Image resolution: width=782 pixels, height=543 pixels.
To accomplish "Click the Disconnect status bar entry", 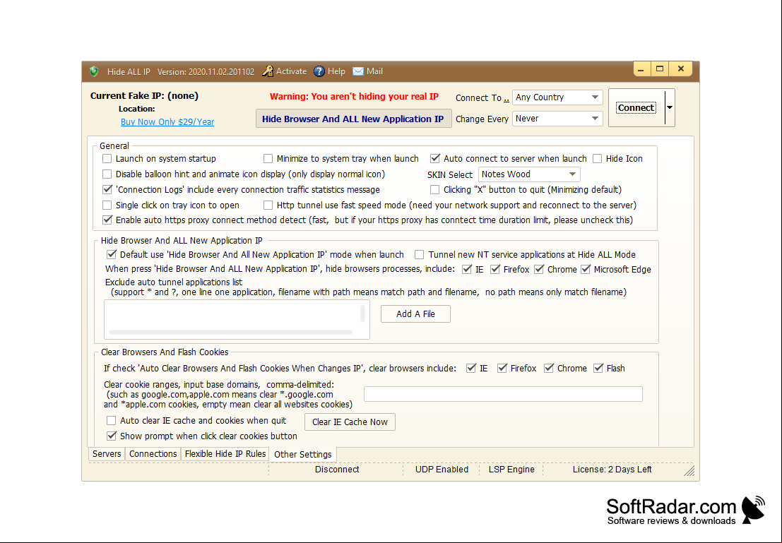I will [337, 469].
